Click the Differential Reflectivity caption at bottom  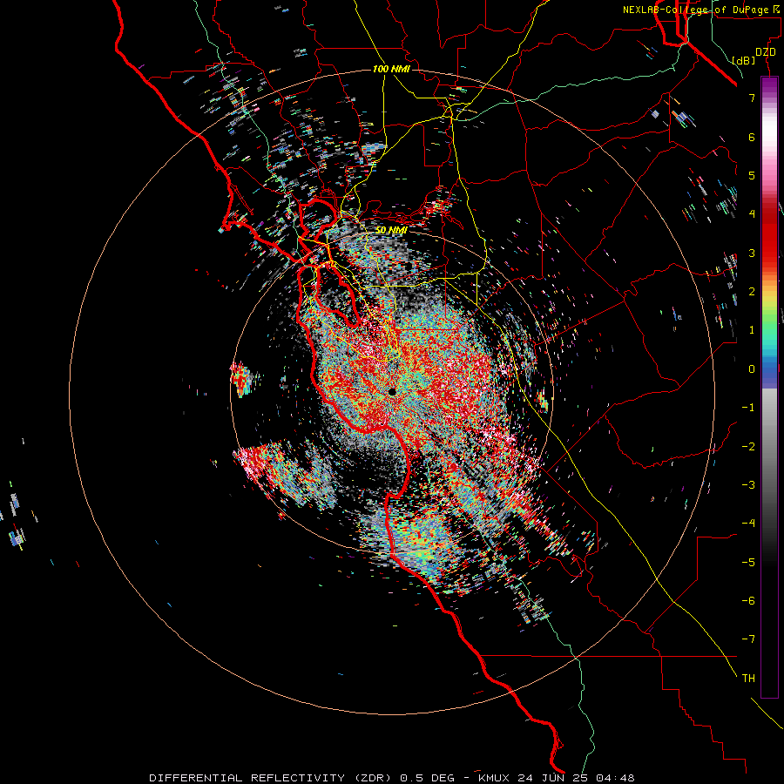pyautogui.click(x=392, y=778)
